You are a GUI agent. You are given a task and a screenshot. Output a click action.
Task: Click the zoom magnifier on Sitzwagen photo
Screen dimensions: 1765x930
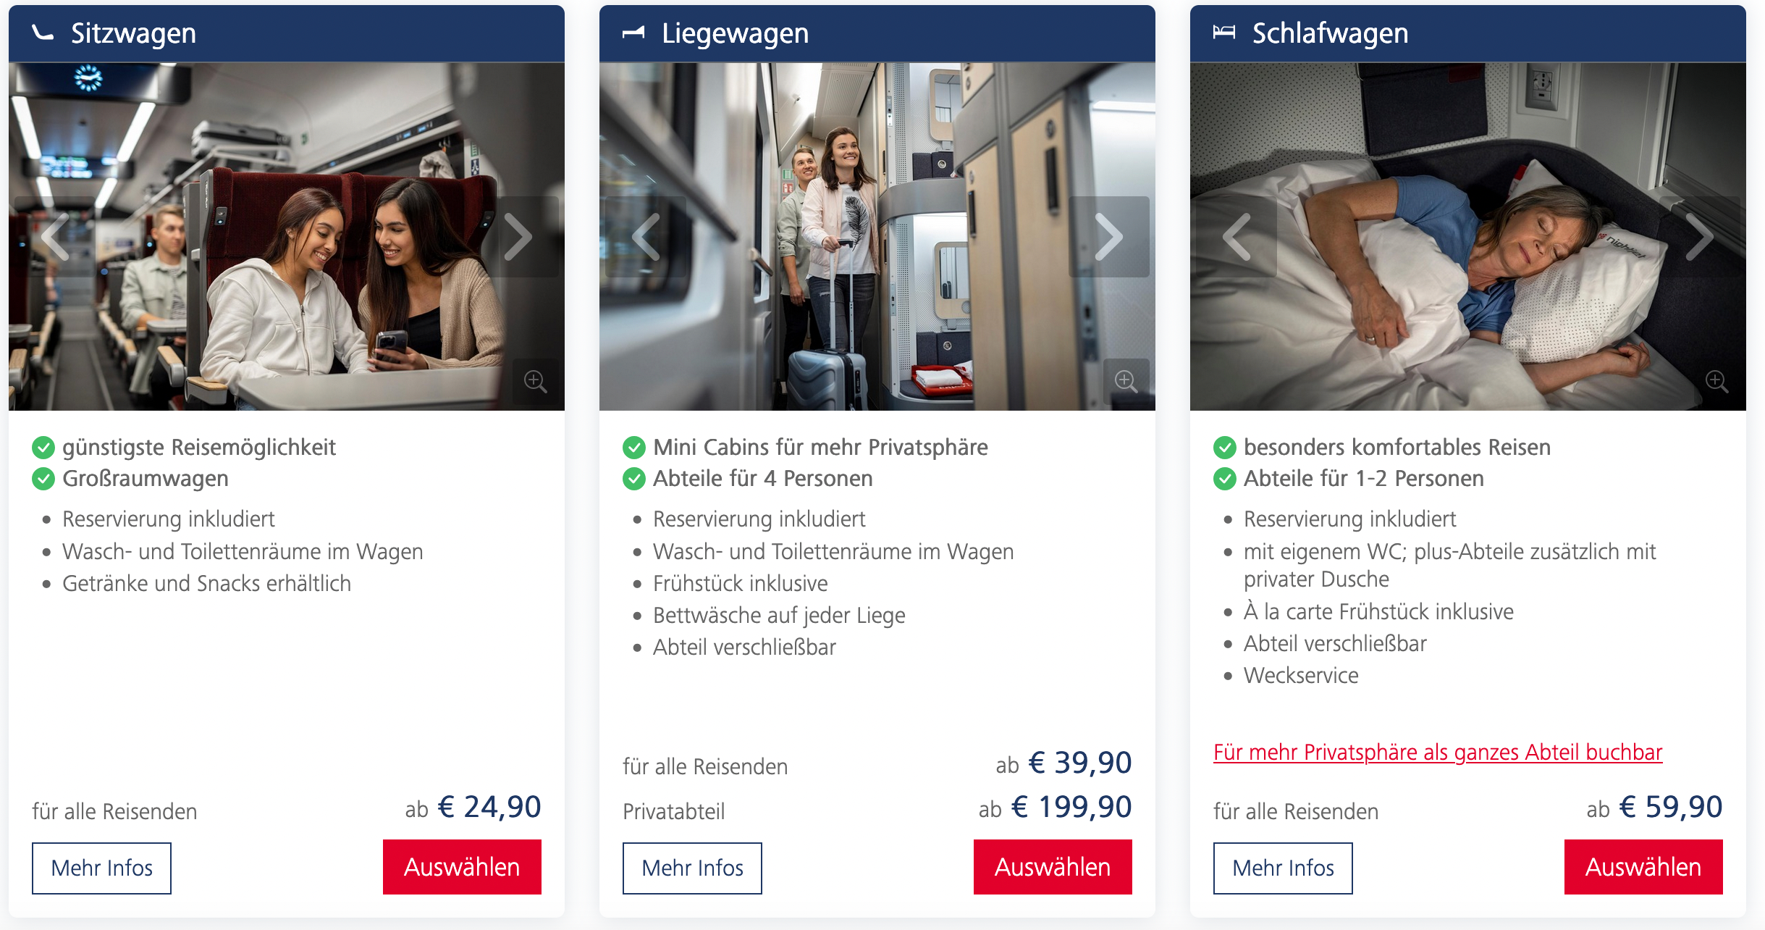536,381
